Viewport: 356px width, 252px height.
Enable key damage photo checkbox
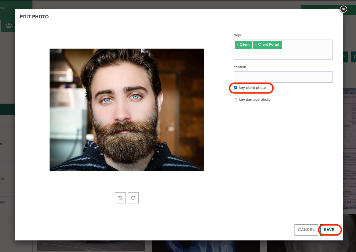235,100
